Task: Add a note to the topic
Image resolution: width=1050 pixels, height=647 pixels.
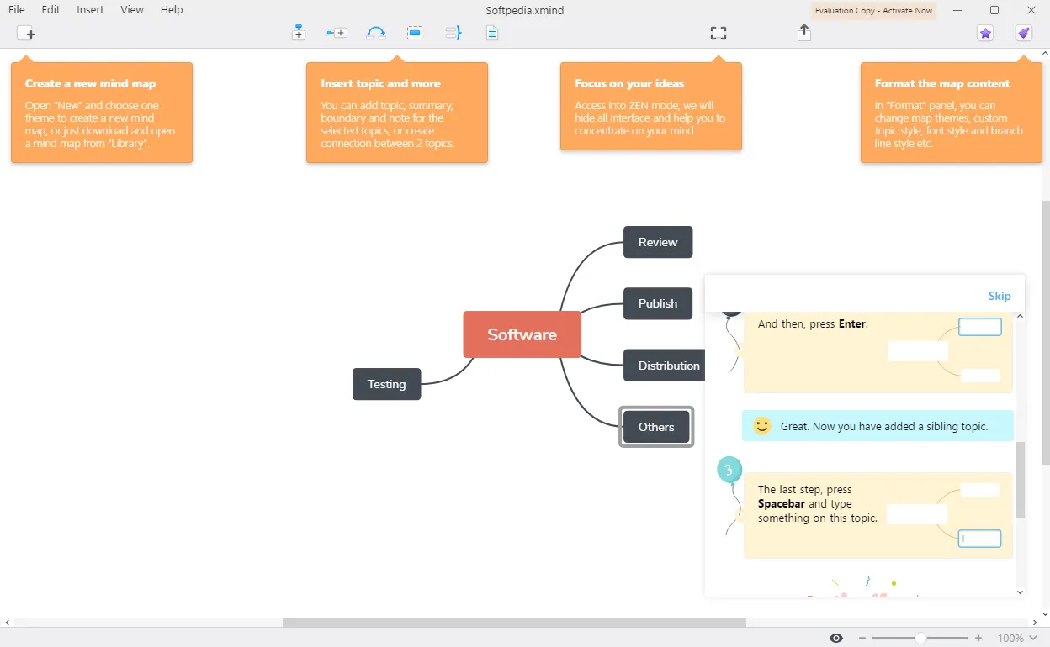Action: (492, 33)
